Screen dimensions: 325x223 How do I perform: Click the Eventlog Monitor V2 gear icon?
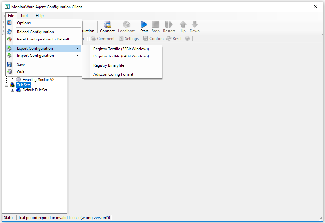pos(19,79)
